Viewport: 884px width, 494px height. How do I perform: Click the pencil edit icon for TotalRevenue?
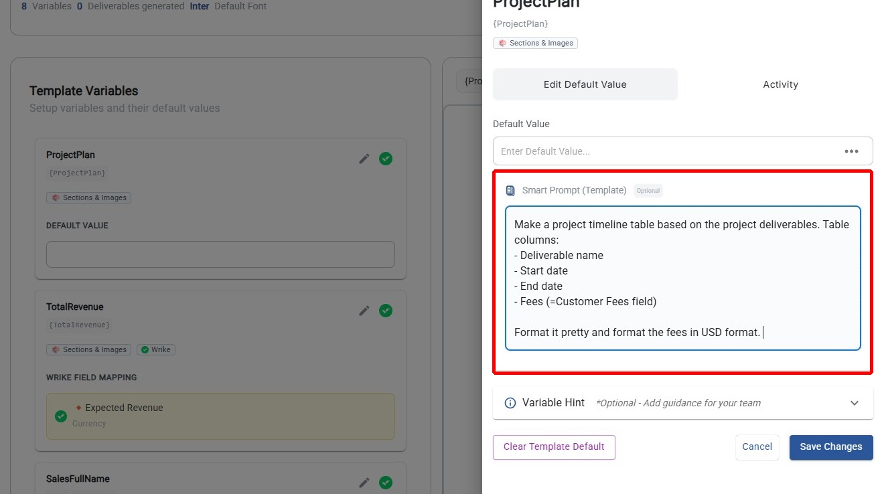pyautogui.click(x=364, y=311)
